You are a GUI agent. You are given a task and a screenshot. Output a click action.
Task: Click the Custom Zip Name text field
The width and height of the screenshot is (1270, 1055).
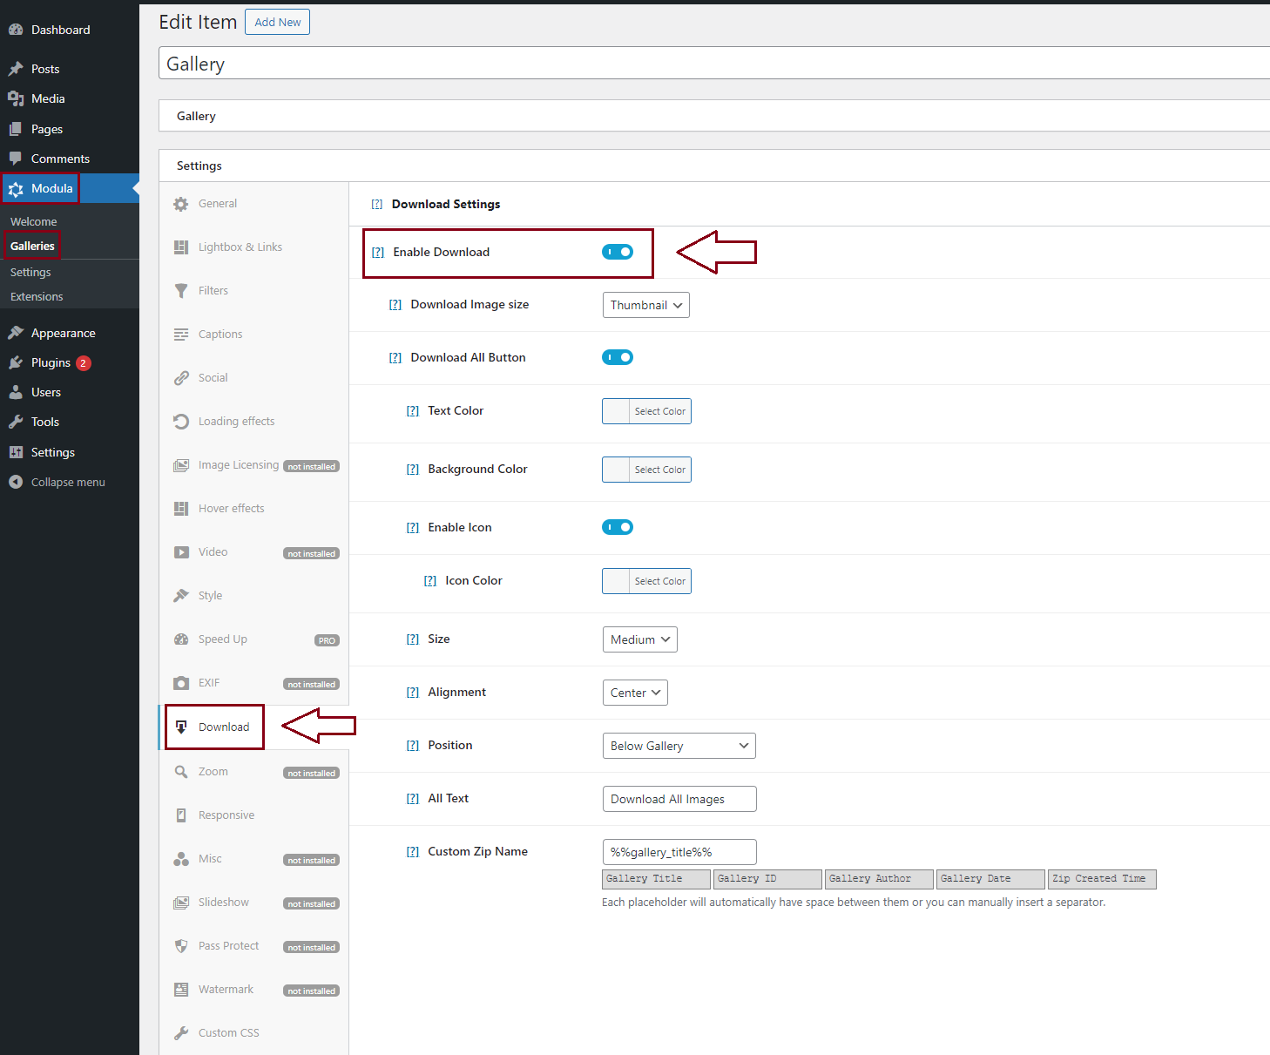[x=679, y=852]
